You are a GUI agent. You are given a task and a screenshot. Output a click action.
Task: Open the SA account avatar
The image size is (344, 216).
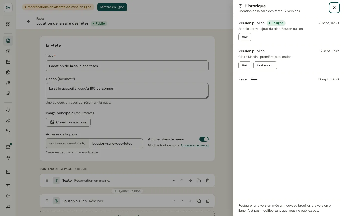pos(8,8)
